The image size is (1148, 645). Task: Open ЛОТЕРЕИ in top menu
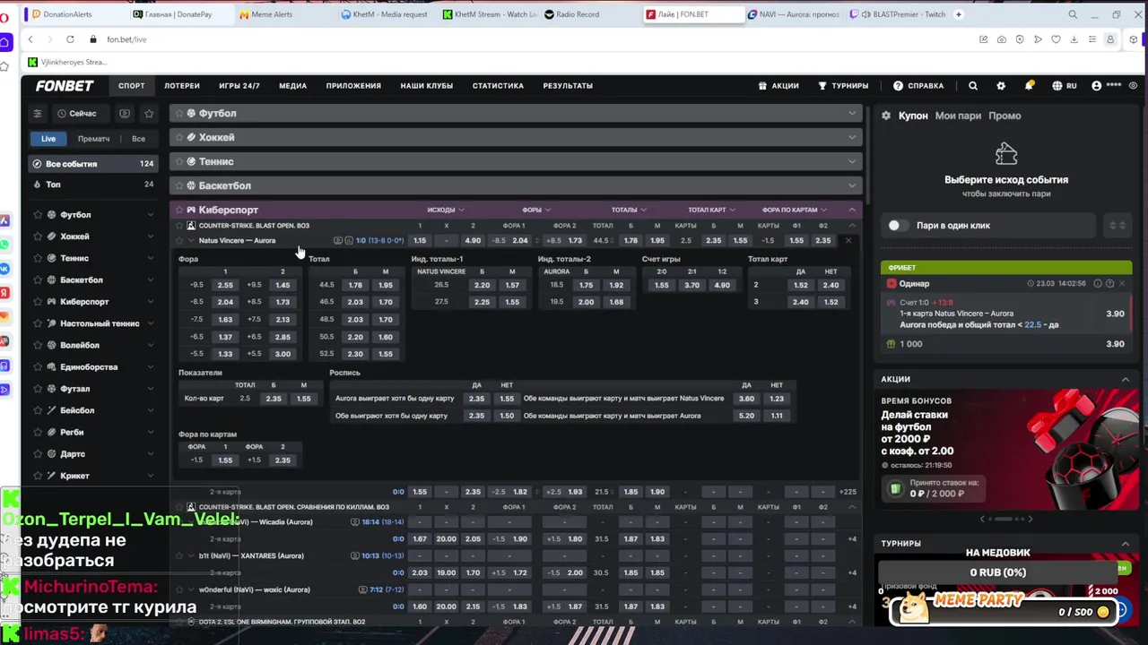(x=182, y=86)
